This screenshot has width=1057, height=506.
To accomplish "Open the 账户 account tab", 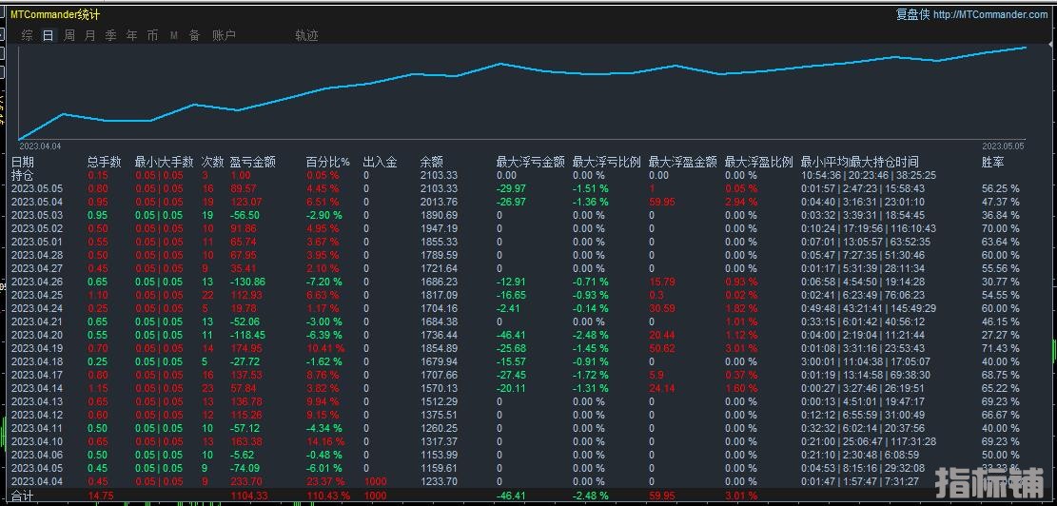I will click(x=224, y=36).
